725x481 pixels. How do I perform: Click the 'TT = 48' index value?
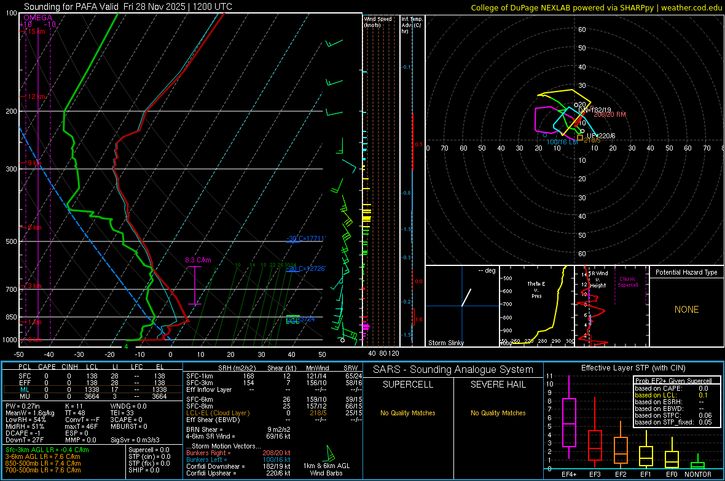pos(76,413)
